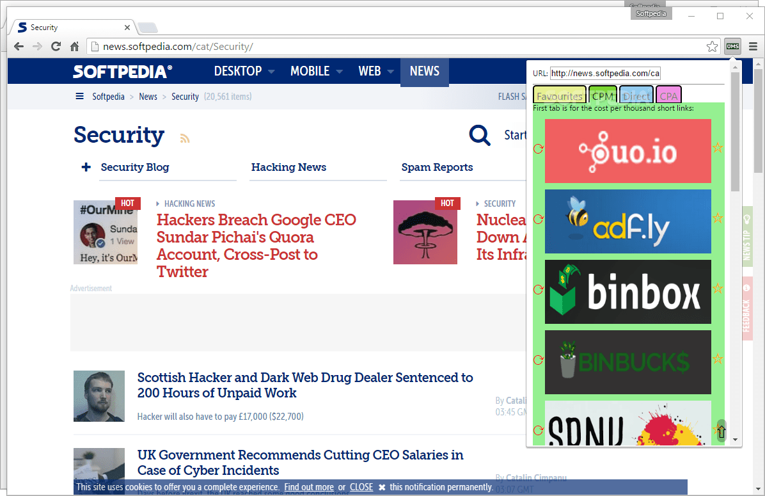The width and height of the screenshot is (765, 496).
Task: Go to News breadcrumb link
Action: [x=148, y=97]
